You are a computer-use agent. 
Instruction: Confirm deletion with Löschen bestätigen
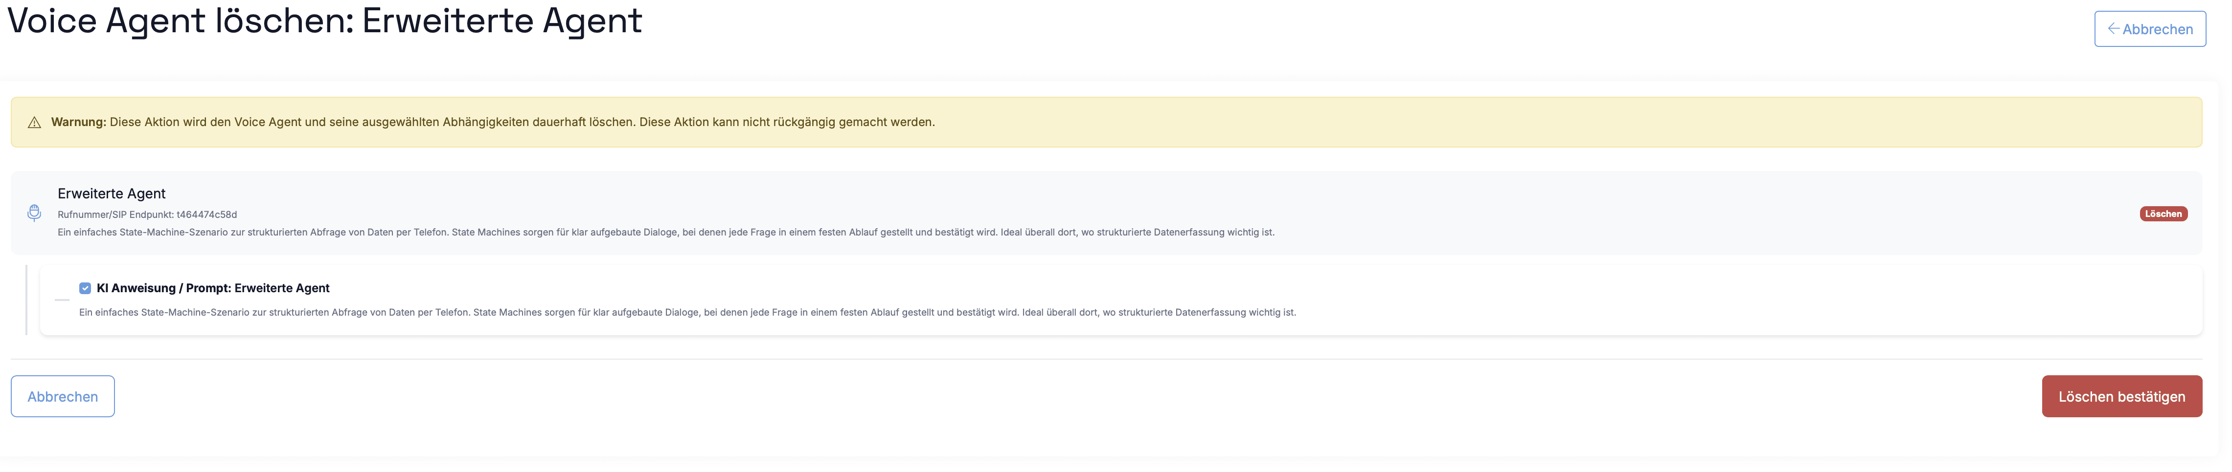[x=2121, y=397]
